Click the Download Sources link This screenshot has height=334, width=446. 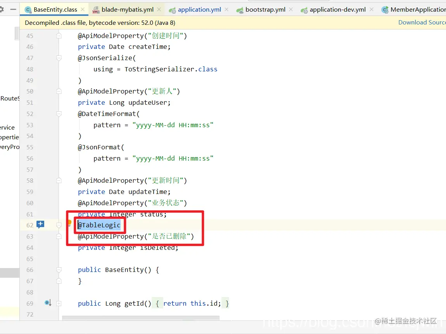pos(422,22)
